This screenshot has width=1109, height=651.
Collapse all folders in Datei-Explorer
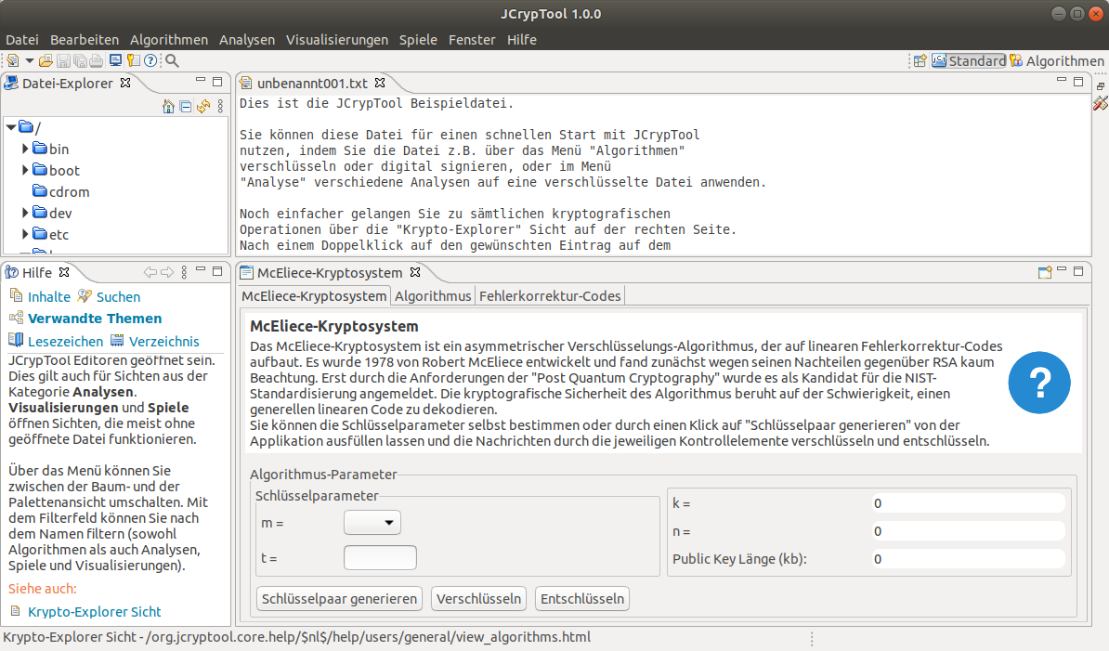(186, 107)
